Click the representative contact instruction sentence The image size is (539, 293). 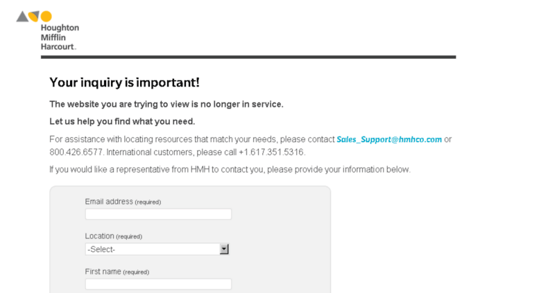coord(230,170)
